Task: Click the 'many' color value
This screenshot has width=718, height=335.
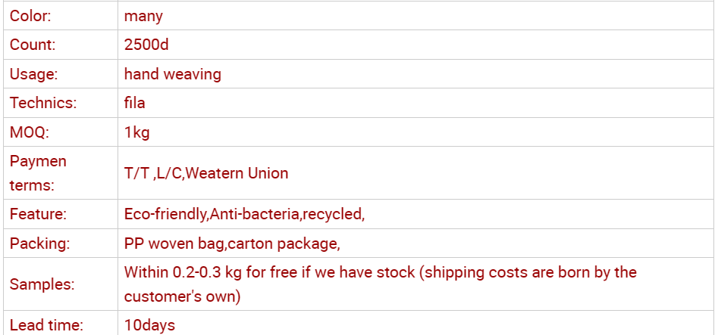Action: click(143, 16)
